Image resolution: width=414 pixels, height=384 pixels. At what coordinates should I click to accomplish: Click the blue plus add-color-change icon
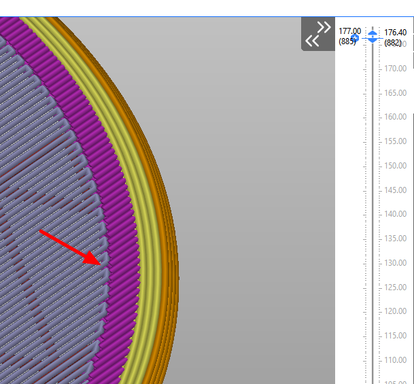[355, 38]
